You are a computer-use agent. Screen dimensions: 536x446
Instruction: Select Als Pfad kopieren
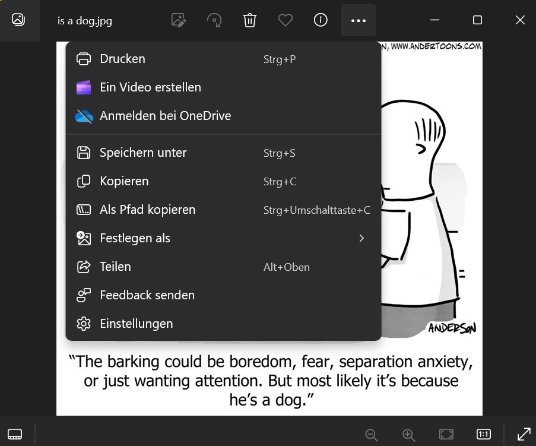(224, 210)
